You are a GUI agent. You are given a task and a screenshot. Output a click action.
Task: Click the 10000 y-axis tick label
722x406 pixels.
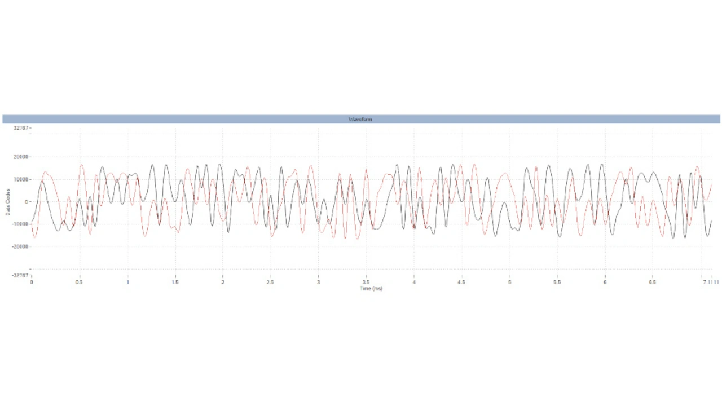[x=21, y=179]
